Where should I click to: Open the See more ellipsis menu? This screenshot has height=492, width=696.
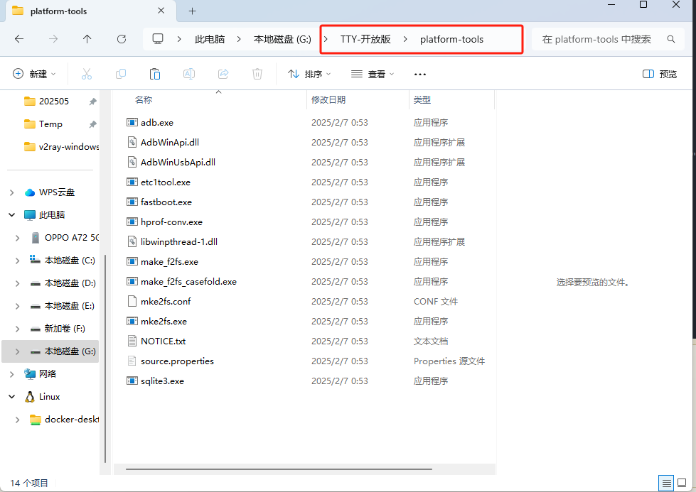click(419, 74)
